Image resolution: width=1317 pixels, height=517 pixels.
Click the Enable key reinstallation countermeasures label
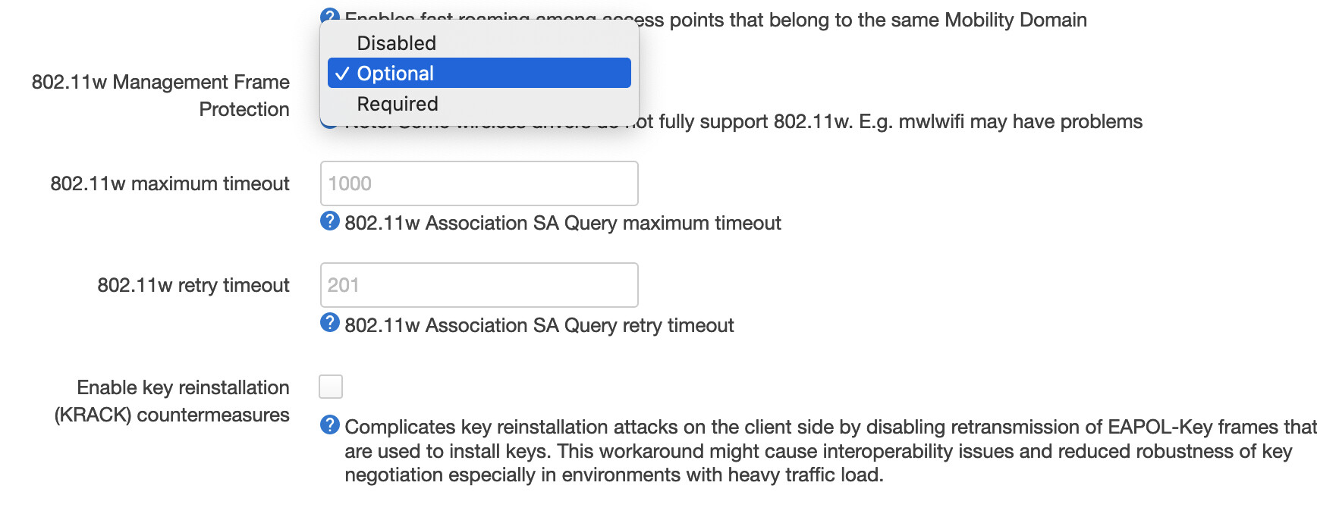[x=172, y=401]
